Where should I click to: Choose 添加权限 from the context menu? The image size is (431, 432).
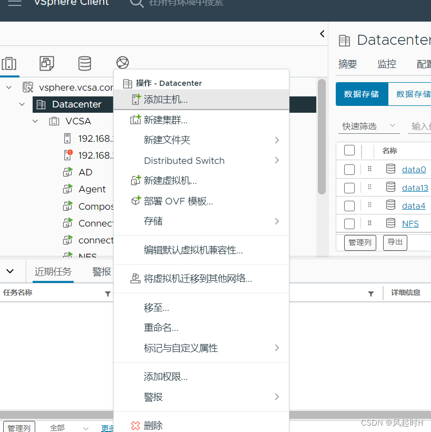pyautogui.click(x=202, y=376)
